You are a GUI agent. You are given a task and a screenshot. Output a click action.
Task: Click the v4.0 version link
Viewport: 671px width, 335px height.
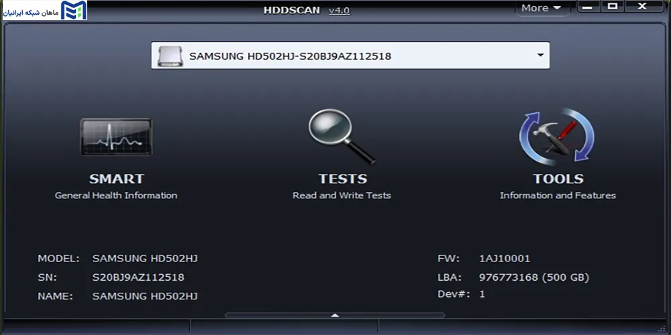(340, 11)
